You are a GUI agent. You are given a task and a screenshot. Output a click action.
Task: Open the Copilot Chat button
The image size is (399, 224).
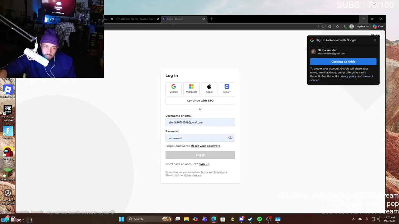coord(378,26)
